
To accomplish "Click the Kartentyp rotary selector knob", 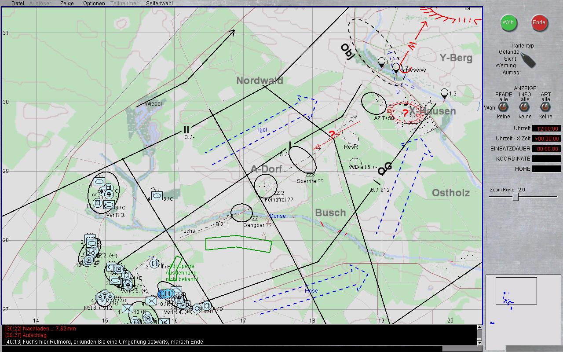I will click(x=527, y=59).
